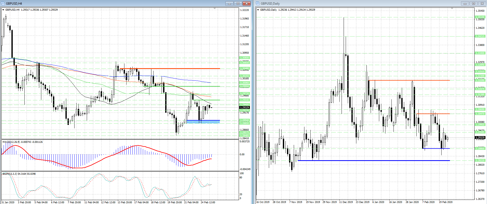487x204 pixels.
Task: Click the 1.29735 price label on H4
Action: pyautogui.click(x=244, y=94)
